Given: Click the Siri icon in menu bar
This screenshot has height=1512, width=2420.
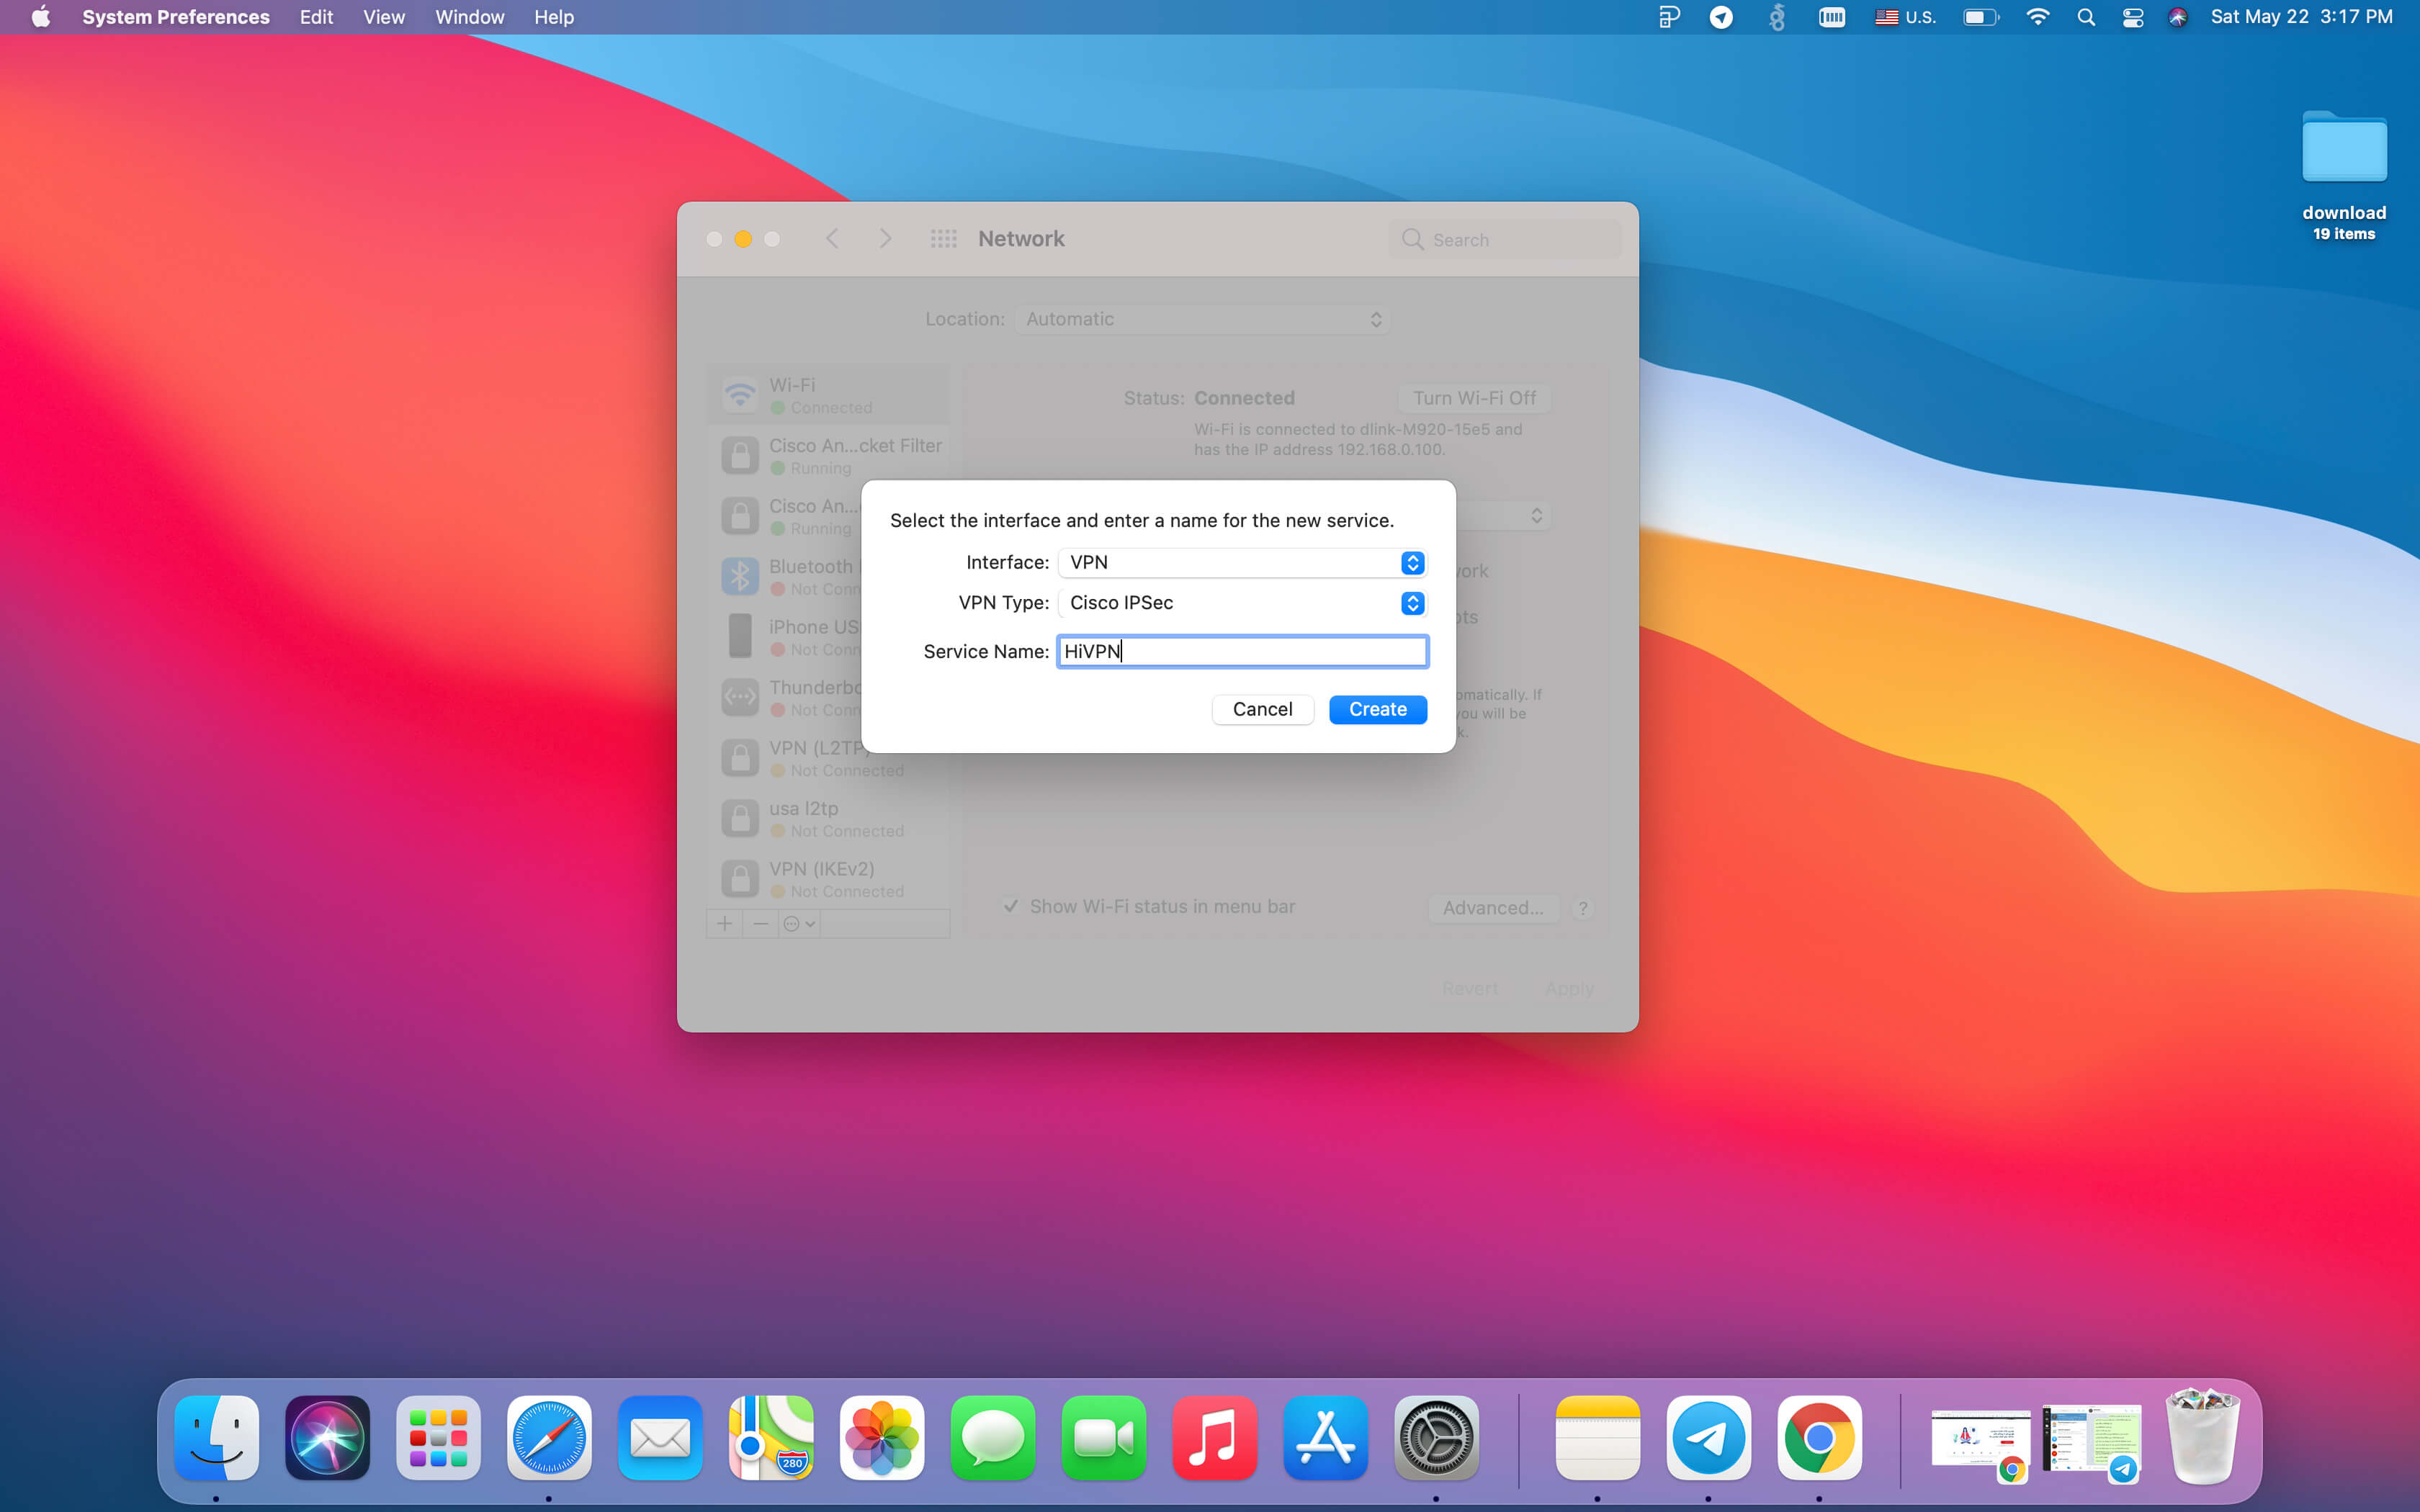Looking at the screenshot, I should point(2178,17).
